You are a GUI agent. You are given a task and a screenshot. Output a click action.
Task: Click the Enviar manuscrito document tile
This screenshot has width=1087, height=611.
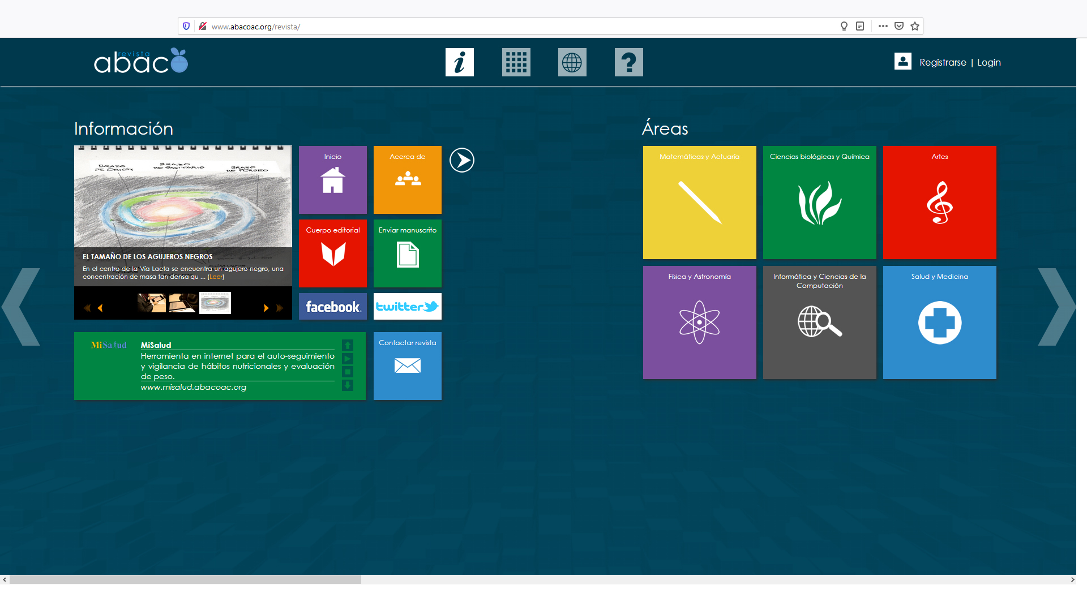pos(408,253)
